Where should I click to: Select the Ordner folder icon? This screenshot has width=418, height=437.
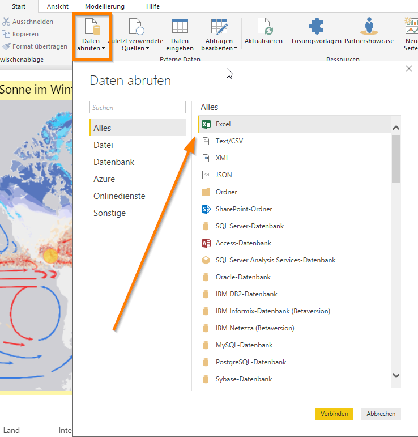pyautogui.click(x=206, y=192)
